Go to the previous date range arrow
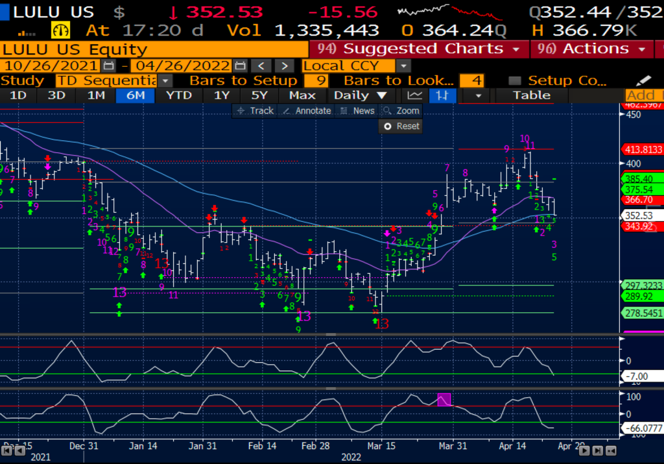The height and width of the screenshot is (464, 664). click(261, 66)
